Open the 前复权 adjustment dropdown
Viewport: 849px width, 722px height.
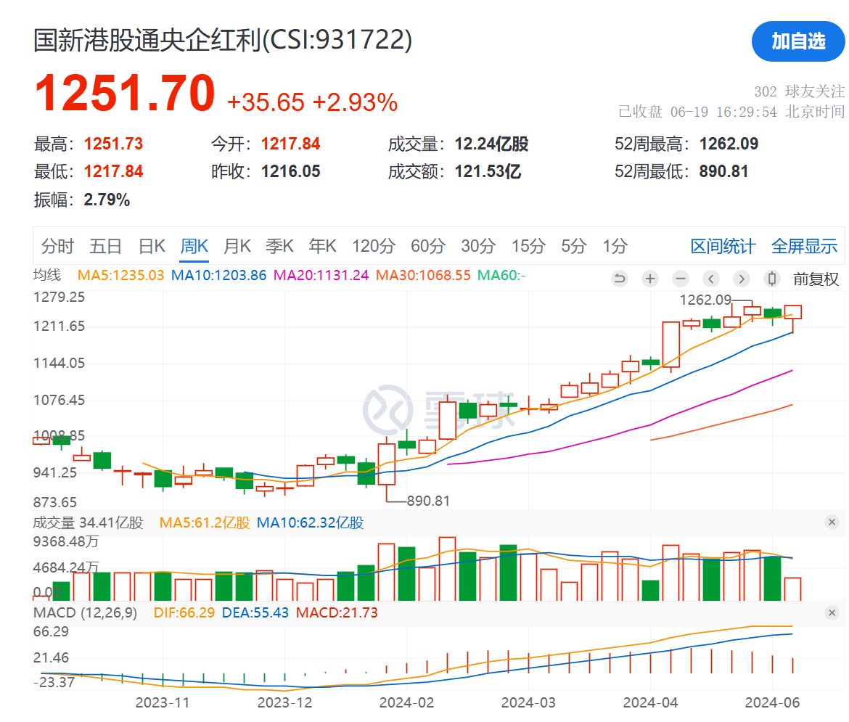[816, 279]
